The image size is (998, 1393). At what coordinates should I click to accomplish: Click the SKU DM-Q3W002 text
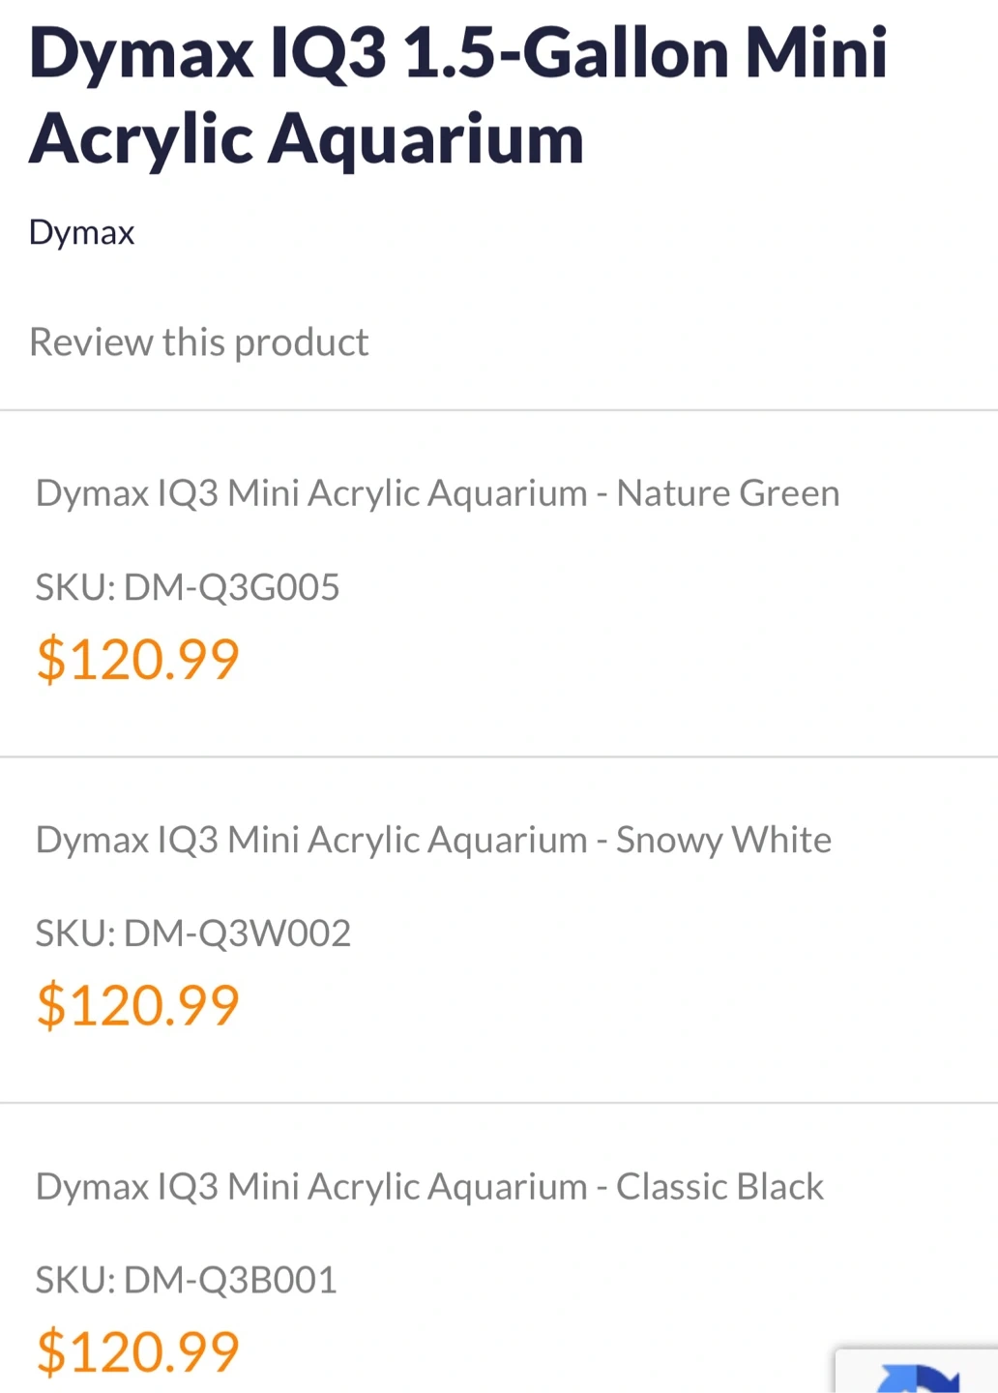click(193, 934)
